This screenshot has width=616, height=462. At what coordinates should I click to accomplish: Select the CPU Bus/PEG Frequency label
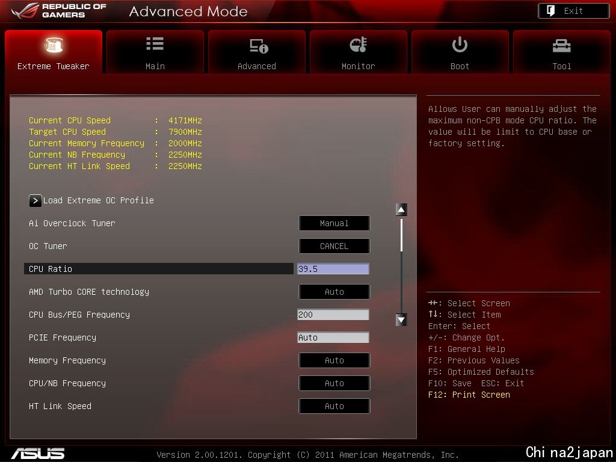coord(79,315)
